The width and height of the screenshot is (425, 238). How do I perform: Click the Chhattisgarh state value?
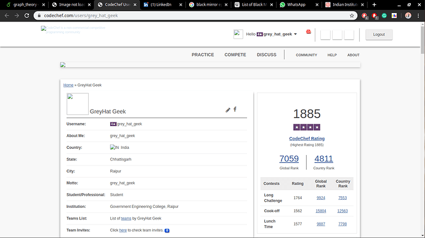tap(121, 159)
